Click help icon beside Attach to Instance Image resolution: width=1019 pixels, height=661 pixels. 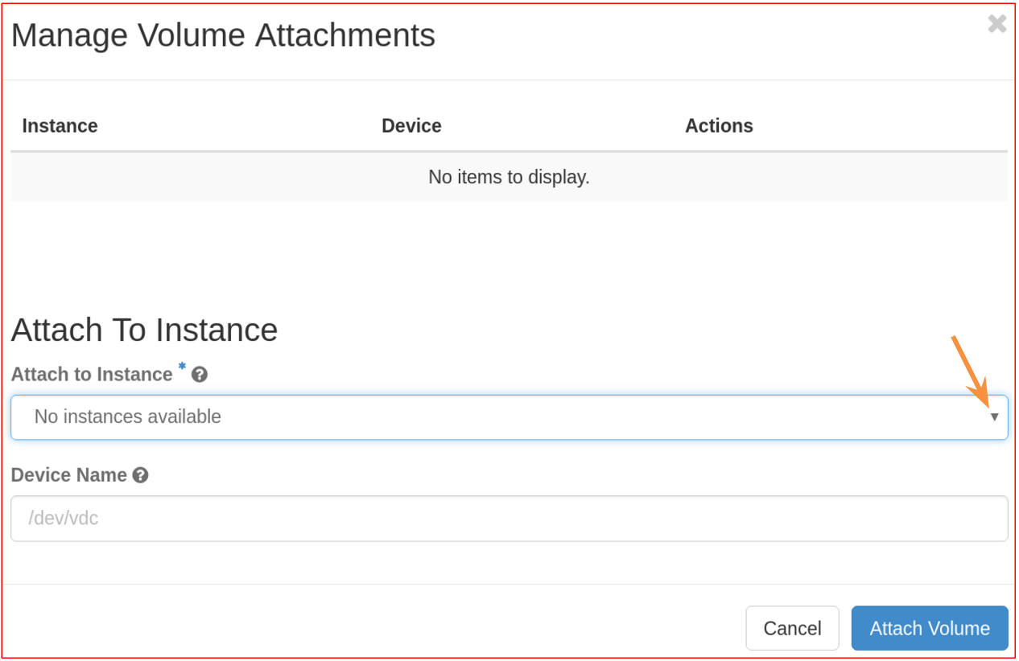pyautogui.click(x=200, y=375)
